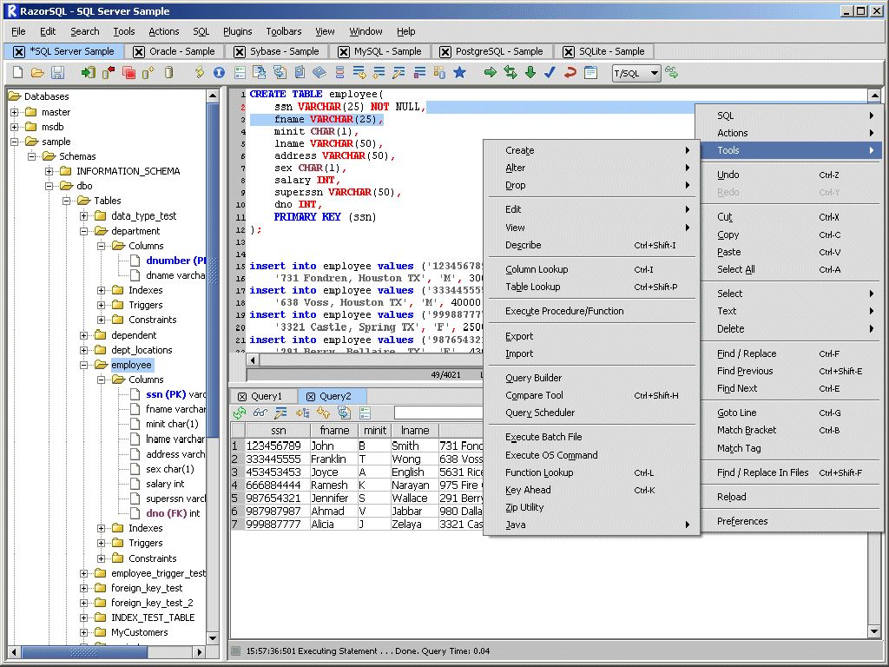The width and height of the screenshot is (889, 667).
Task: Click the Save floppy disk icon
Action: click(x=57, y=73)
